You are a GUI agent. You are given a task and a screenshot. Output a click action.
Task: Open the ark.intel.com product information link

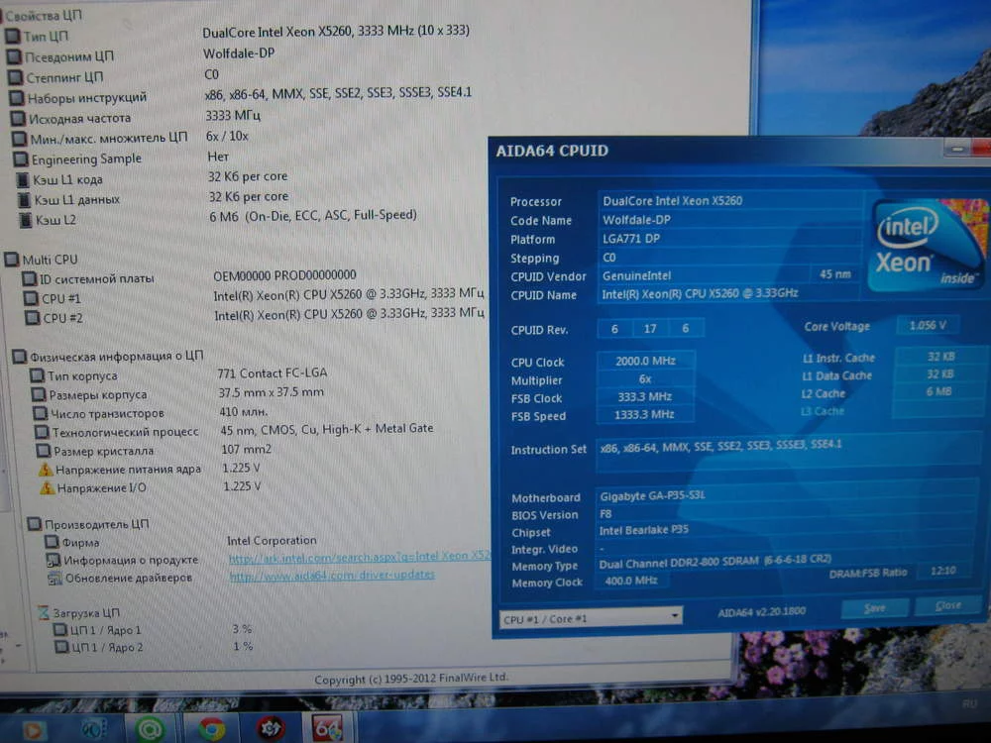point(359,557)
